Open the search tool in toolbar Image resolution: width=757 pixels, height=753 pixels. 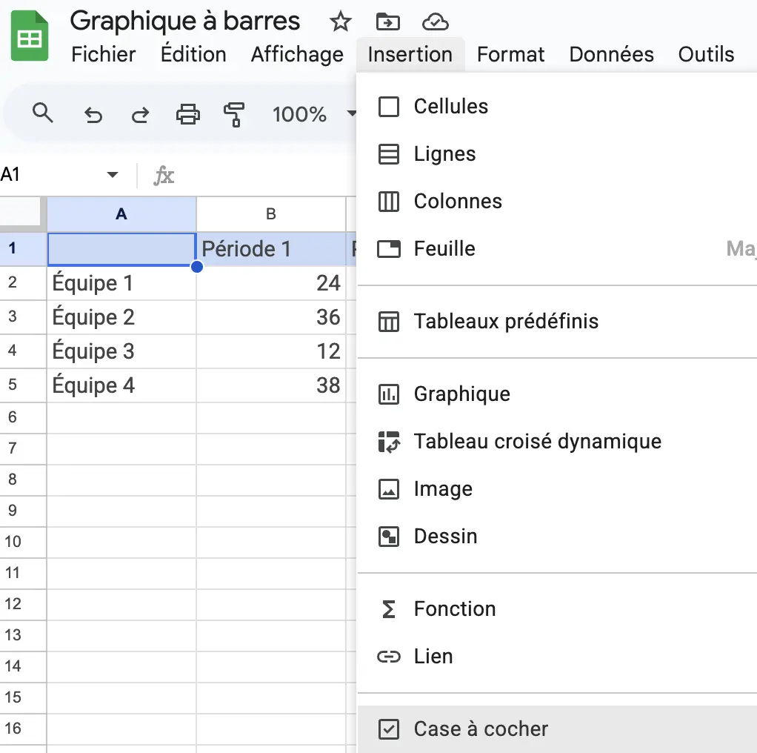point(42,113)
